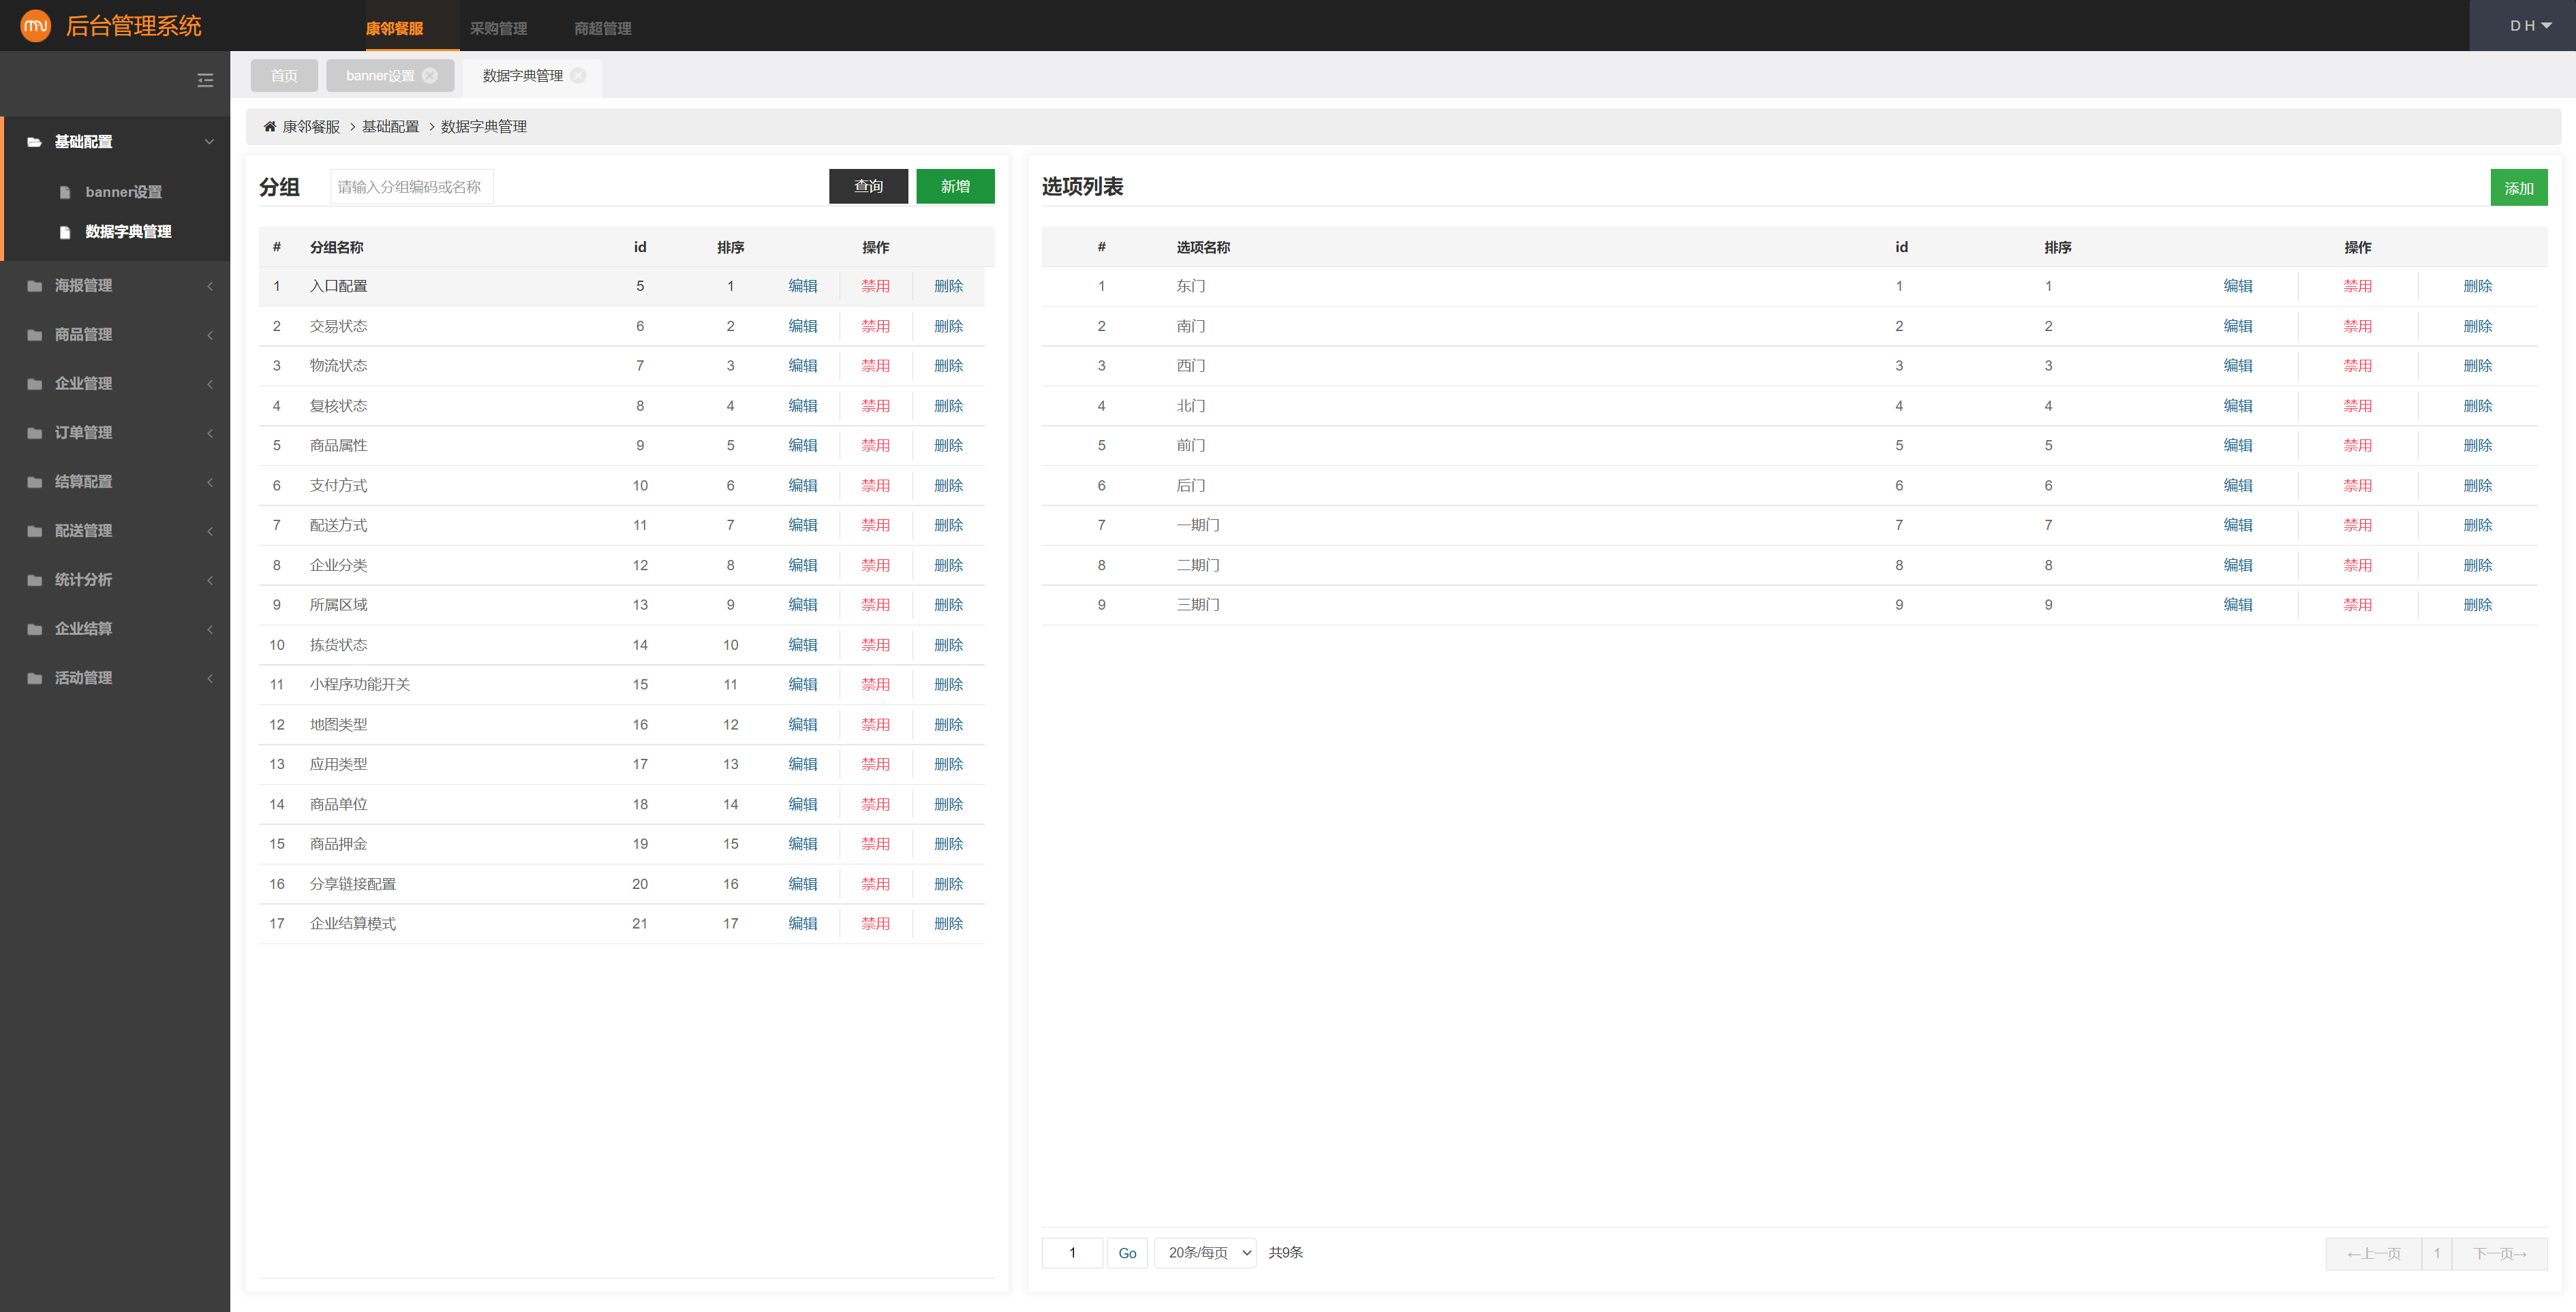Screen dimensions: 2576x1312
Task: Switch to 商超管理 top menu
Action: click(602, 28)
